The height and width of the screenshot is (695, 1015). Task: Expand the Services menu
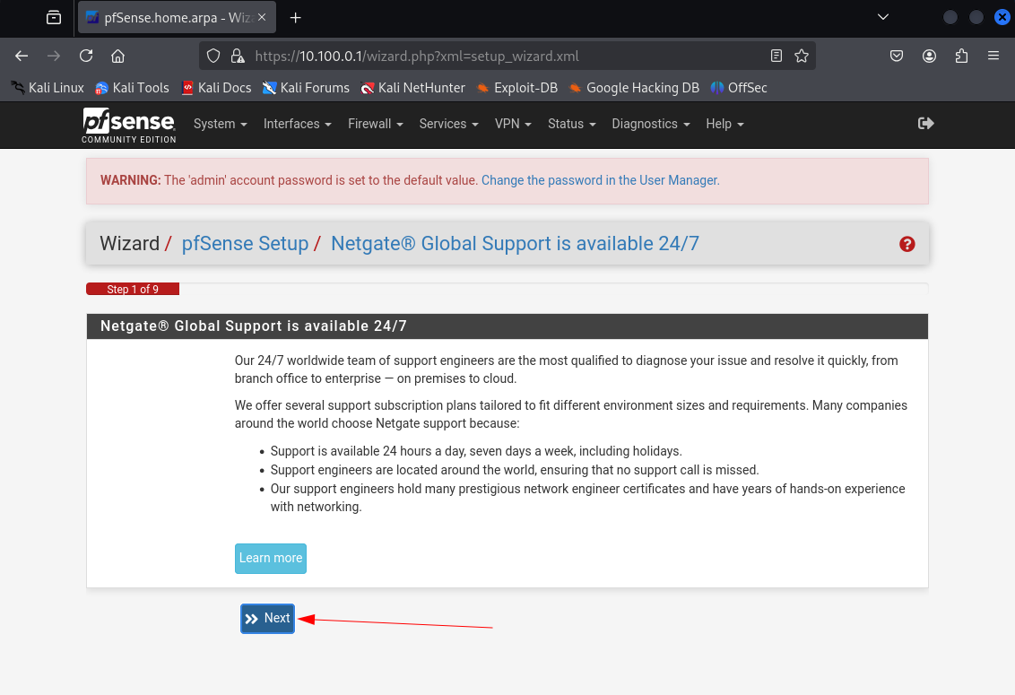pos(448,124)
